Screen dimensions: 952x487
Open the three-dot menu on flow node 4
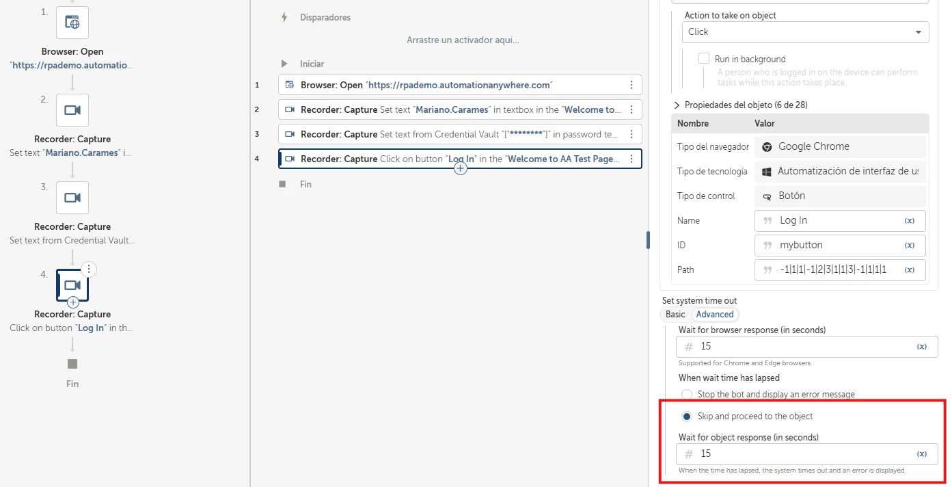point(89,269)
